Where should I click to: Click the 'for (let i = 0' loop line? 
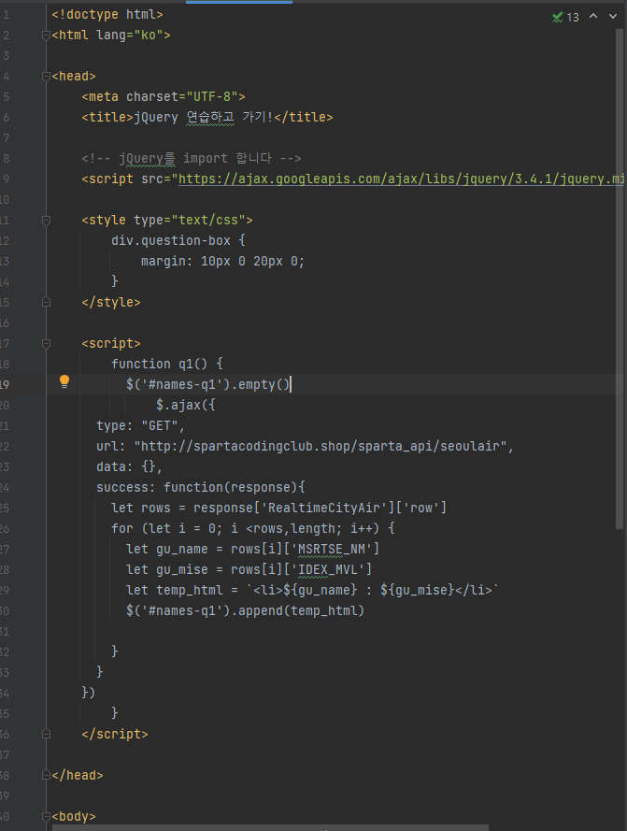(x=253, y=529)
